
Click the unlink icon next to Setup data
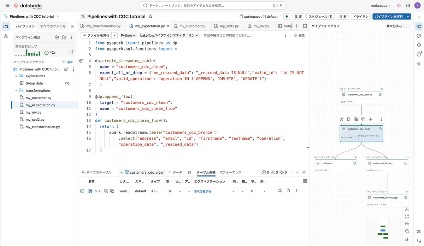click(67, 83)
